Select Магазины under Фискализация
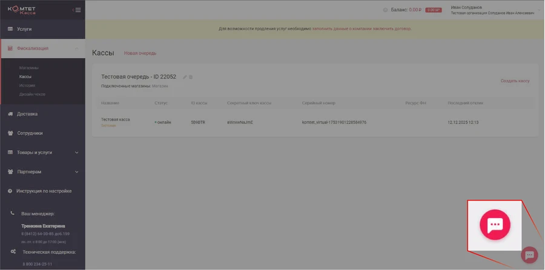 28,68
